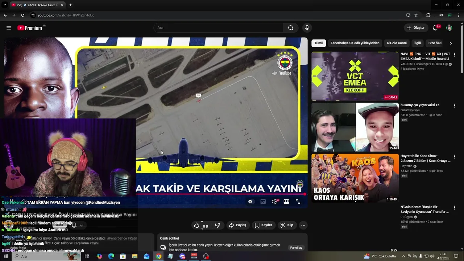Select the Size özel chip
Screen dimensions: 464x261
click(435, 43)
